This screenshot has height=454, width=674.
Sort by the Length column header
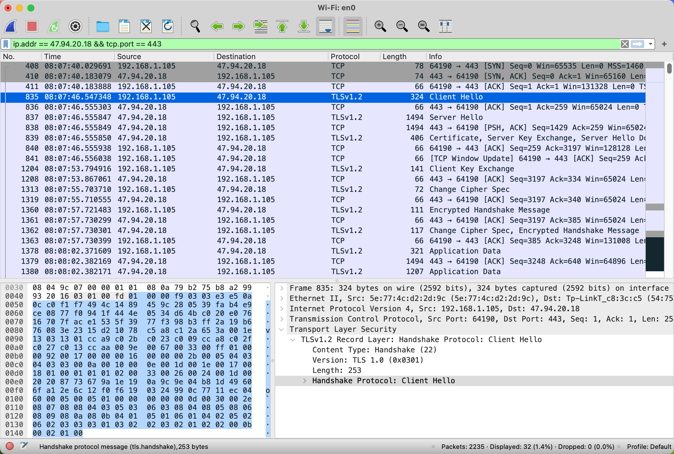[x=394, y=57]
